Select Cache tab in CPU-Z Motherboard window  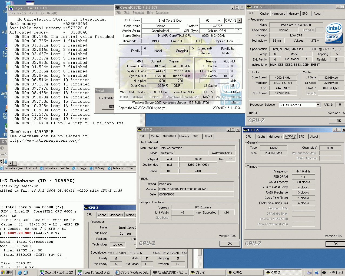(x=155, y=136)
